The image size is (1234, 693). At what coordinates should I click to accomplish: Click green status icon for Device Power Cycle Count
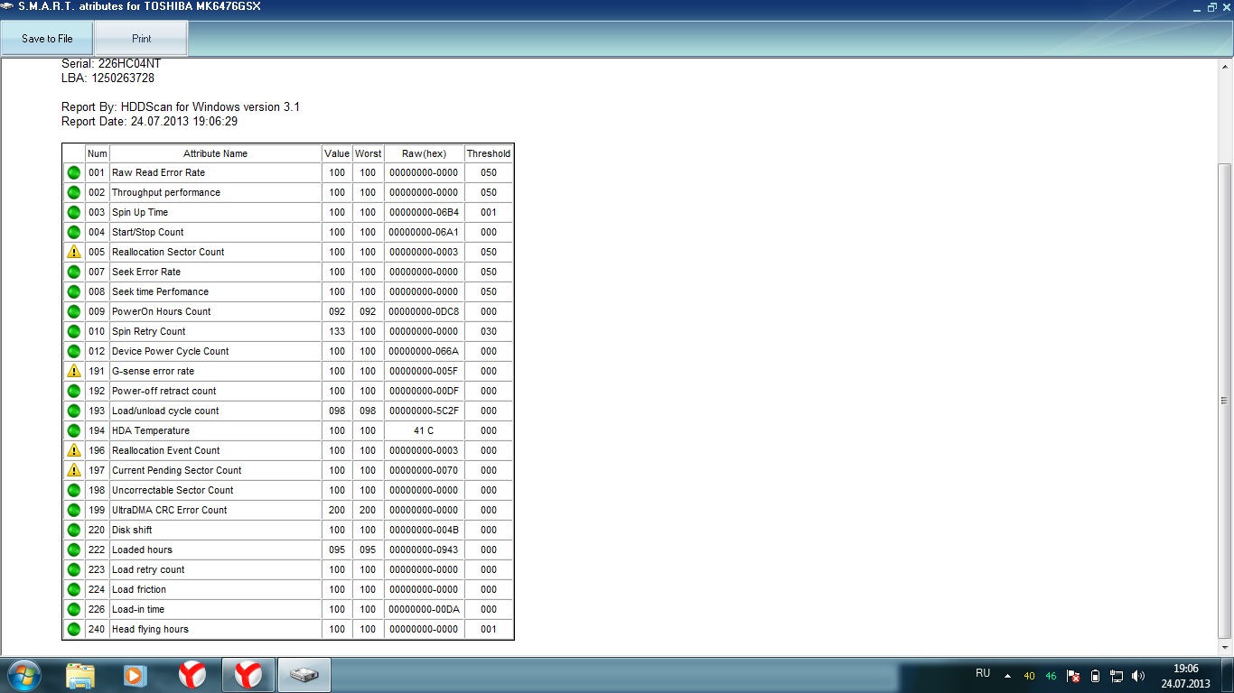pos(74,351)
